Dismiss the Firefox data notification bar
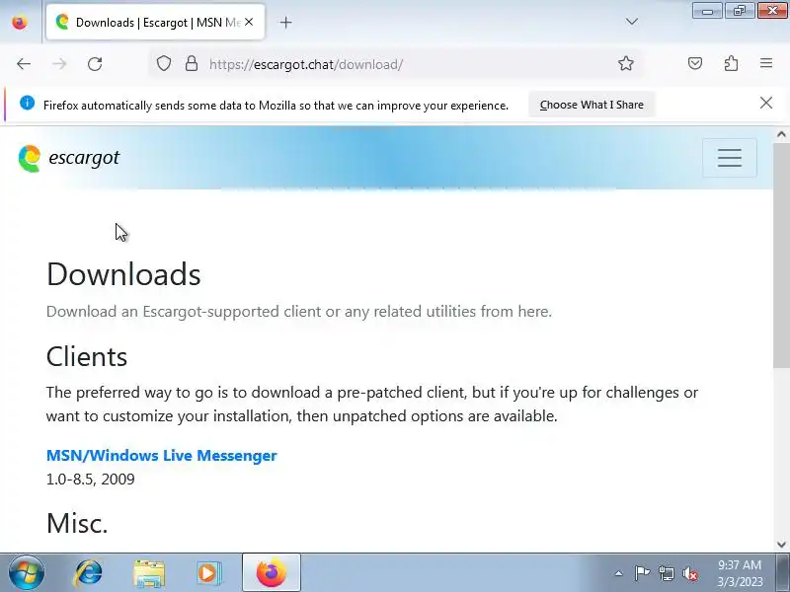The image size is (790, 592). point(766,104)
